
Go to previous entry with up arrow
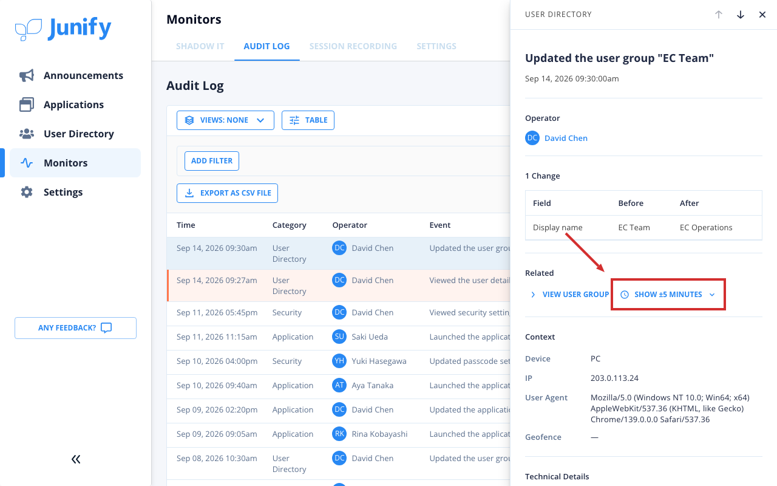tap(719, 15)
